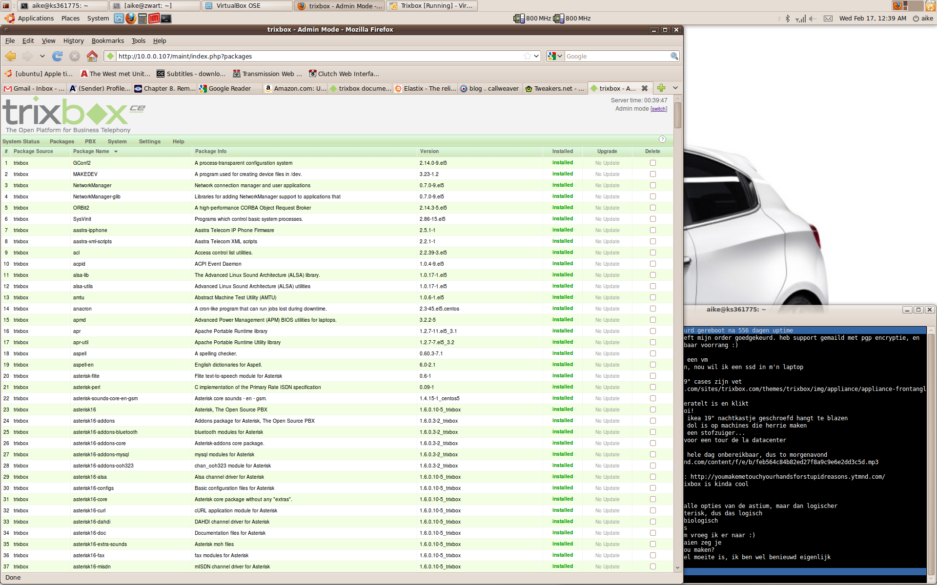Mark Delete checkbox for alsa-utils
Viewport: 937px width, 585px height.
coord(652,286)
